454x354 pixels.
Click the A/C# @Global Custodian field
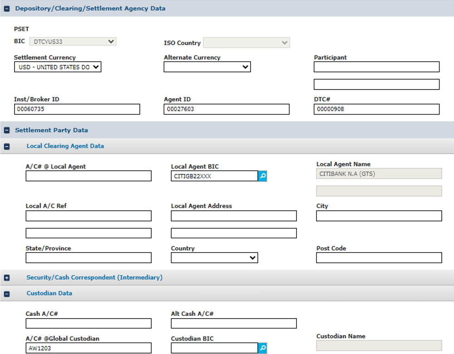(x=89, y=348)
